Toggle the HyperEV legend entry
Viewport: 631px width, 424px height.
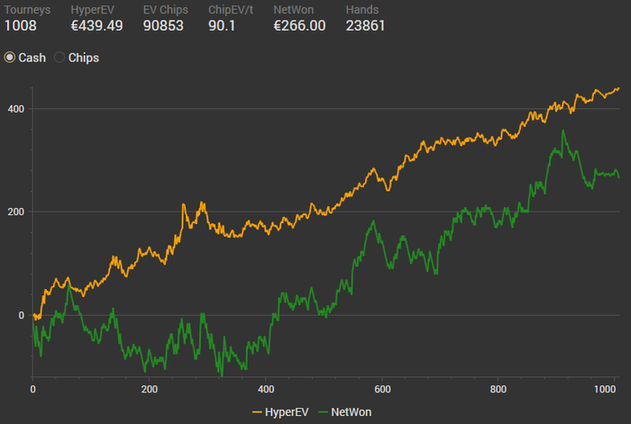click(x=280, y=412)
